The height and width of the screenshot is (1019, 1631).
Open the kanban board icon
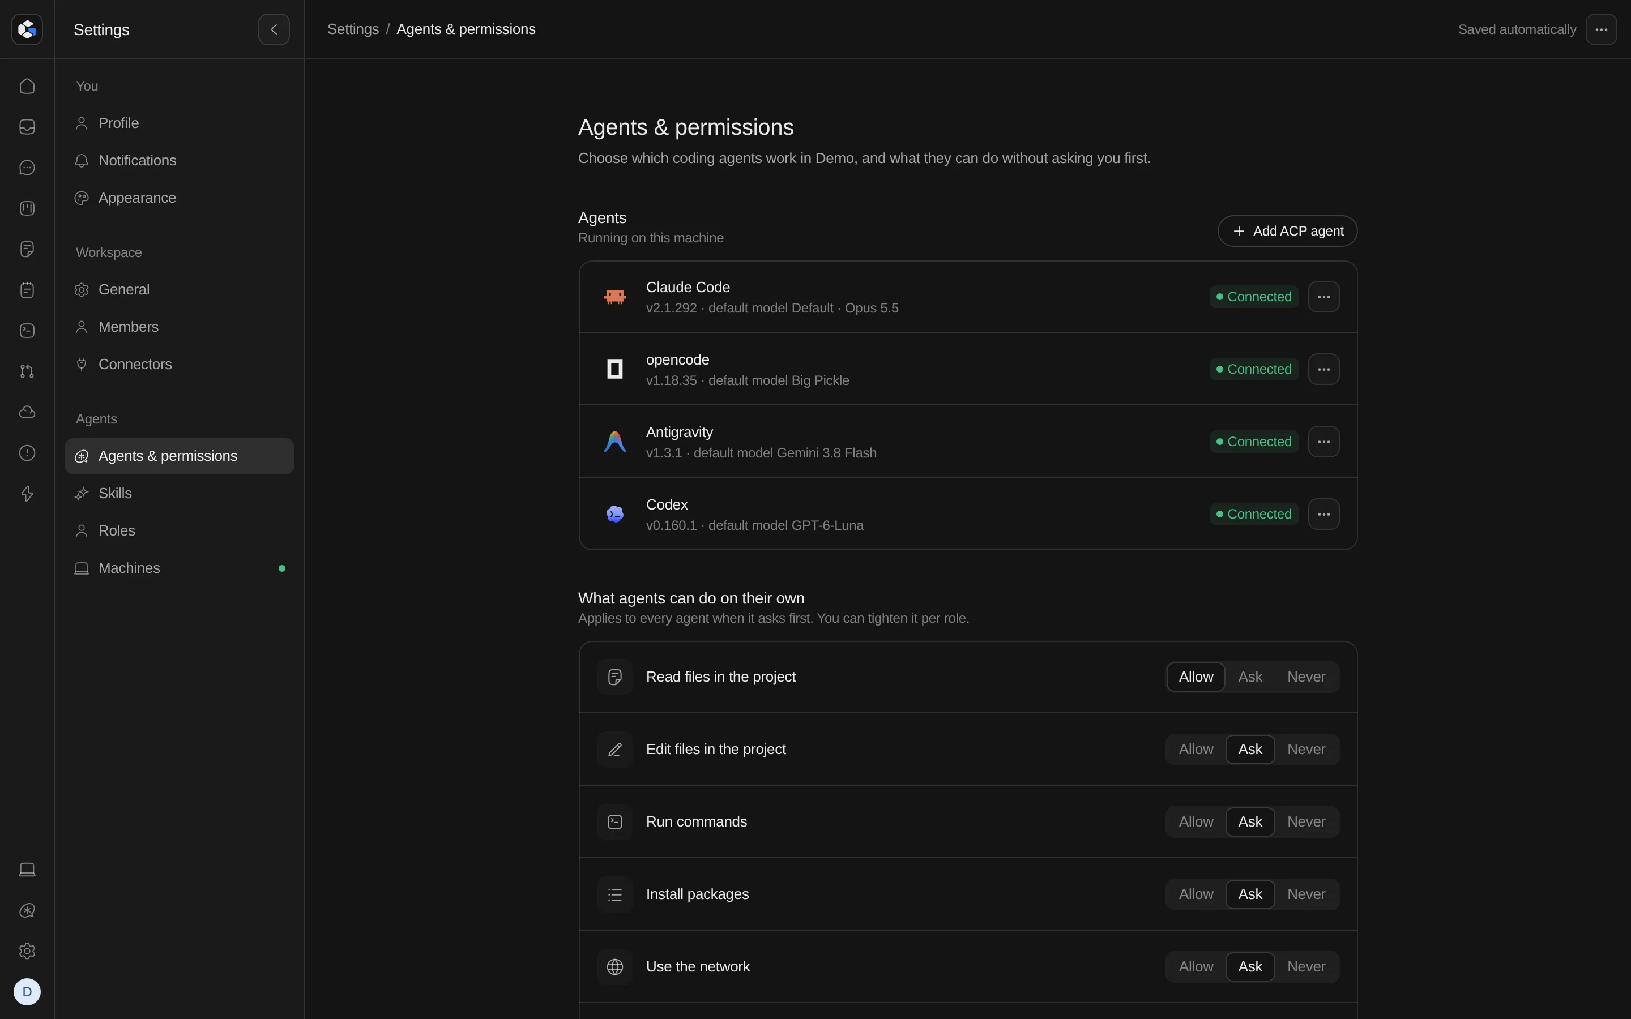point(27,208)
